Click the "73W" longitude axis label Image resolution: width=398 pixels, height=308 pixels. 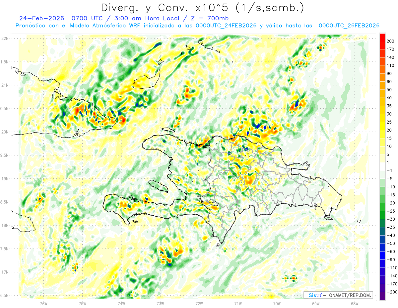point(160,303)
